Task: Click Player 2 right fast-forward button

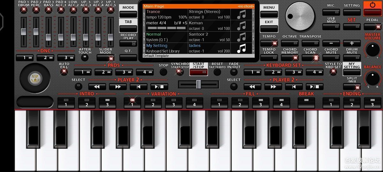Action: tap(273, 87)
